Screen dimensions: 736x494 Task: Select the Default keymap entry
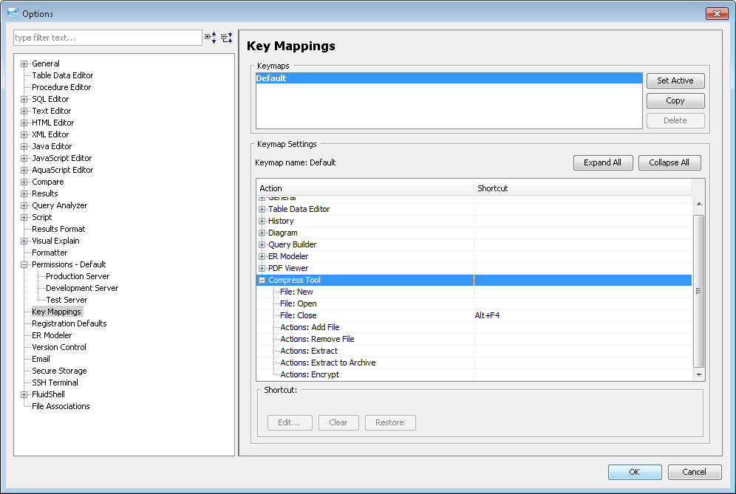pyautogui.click(x=449, y=78)
